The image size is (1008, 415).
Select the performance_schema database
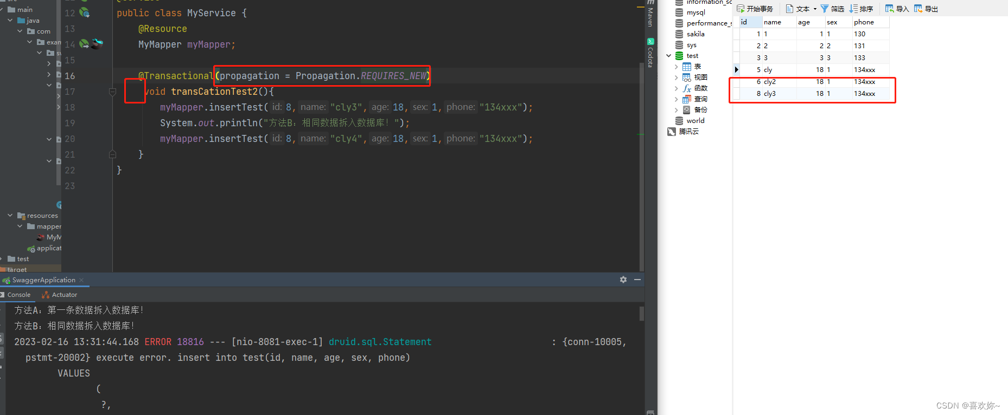click(x=704, y=23)
